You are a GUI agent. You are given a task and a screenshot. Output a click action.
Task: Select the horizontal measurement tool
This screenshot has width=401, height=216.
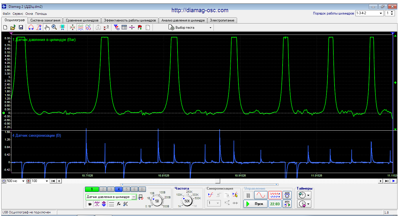click(x=31, y=28)
